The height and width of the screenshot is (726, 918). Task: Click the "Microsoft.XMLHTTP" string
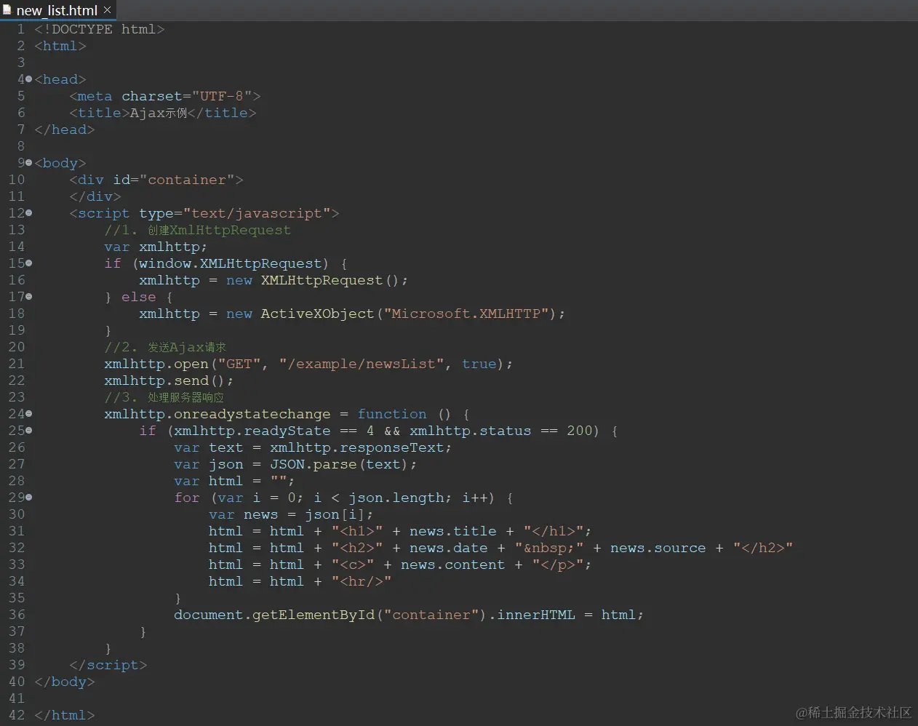click(x=466, y=314)
